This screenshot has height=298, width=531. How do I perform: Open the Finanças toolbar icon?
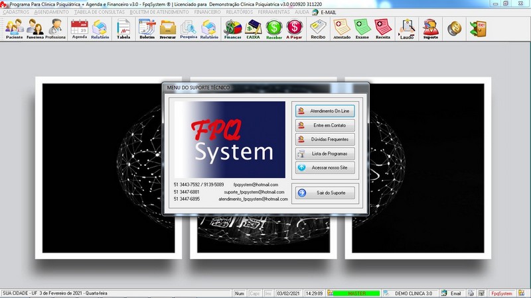(233, 29)
